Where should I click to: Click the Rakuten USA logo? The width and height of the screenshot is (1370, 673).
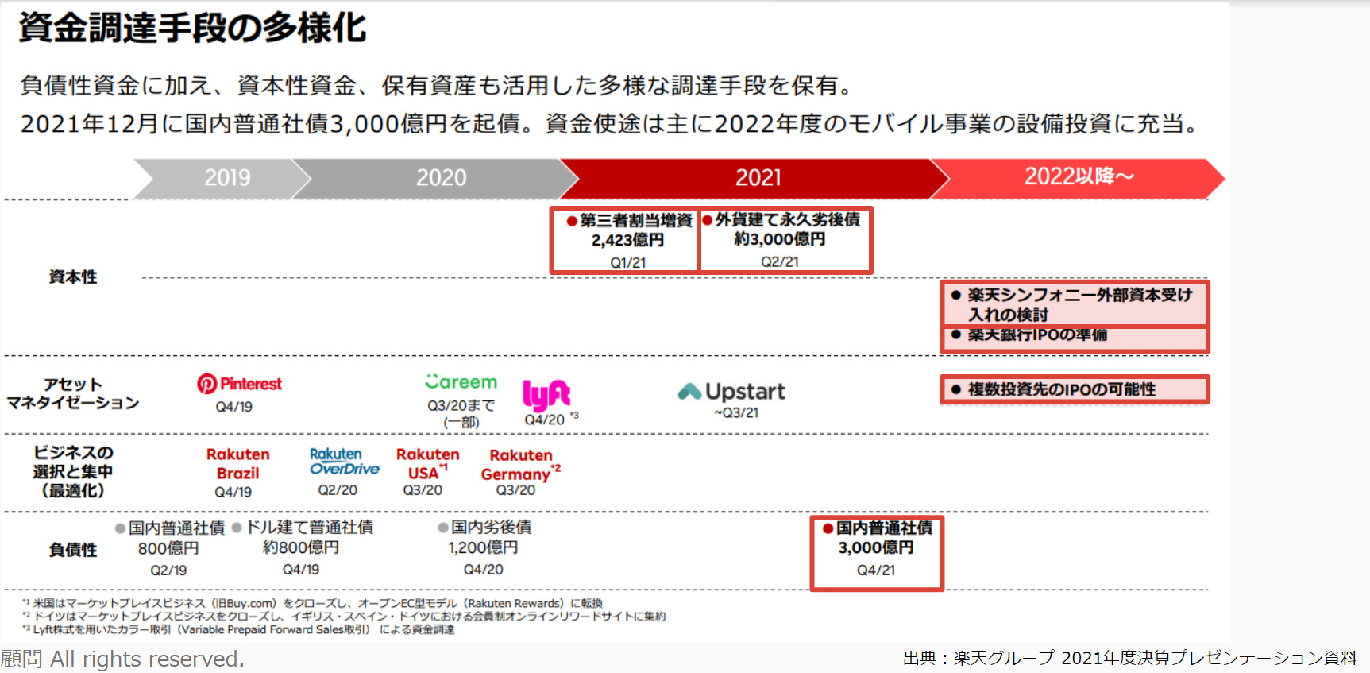[x=427, y=464]
